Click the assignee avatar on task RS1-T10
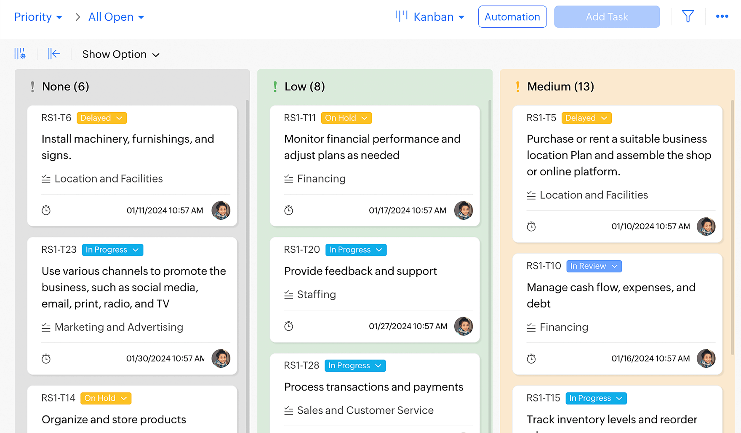The height and width of the screenshot is (433, 741). (x=706, y=359)
